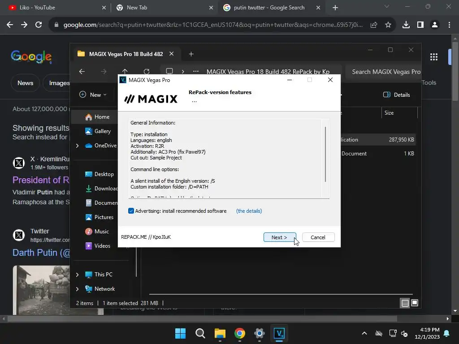Switch Explorer to details list view icon
The height and width of the screenshot is (344, 459).
pyautogui.click(x=405, y=303)
